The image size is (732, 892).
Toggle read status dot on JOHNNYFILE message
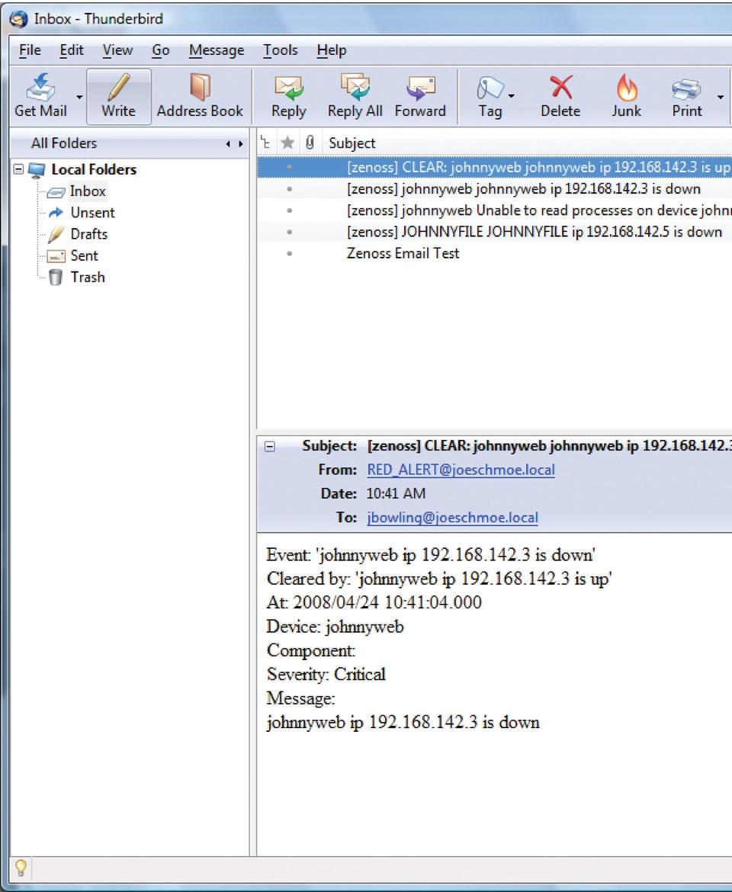pos(289,232)
